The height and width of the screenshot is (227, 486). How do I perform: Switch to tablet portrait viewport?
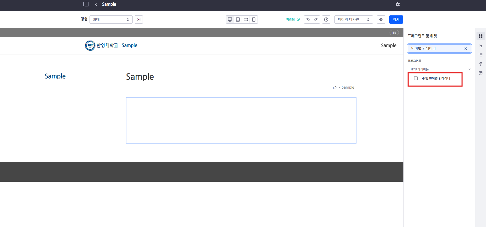click(x=238, y=20)
